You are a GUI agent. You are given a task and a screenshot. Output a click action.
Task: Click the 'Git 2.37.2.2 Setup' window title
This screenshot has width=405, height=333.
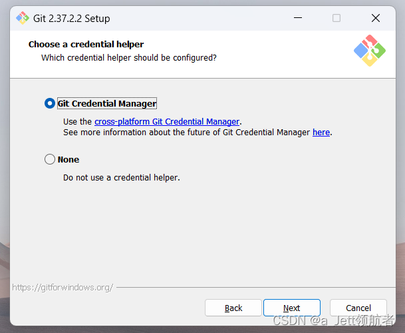(72, 19)
